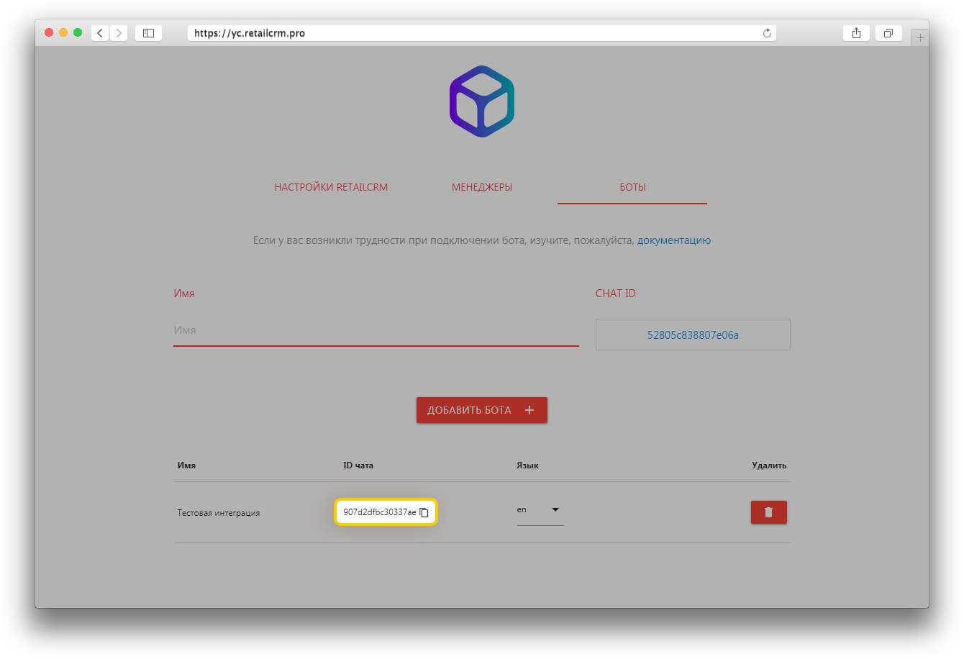This screenshot has width=964, height=659.
Task: Minimize the window with yellow button
Action: point(63,32)
